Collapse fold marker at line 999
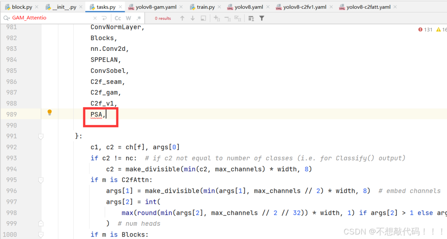This screenshot has width=447, height=239. pos(41,224)
